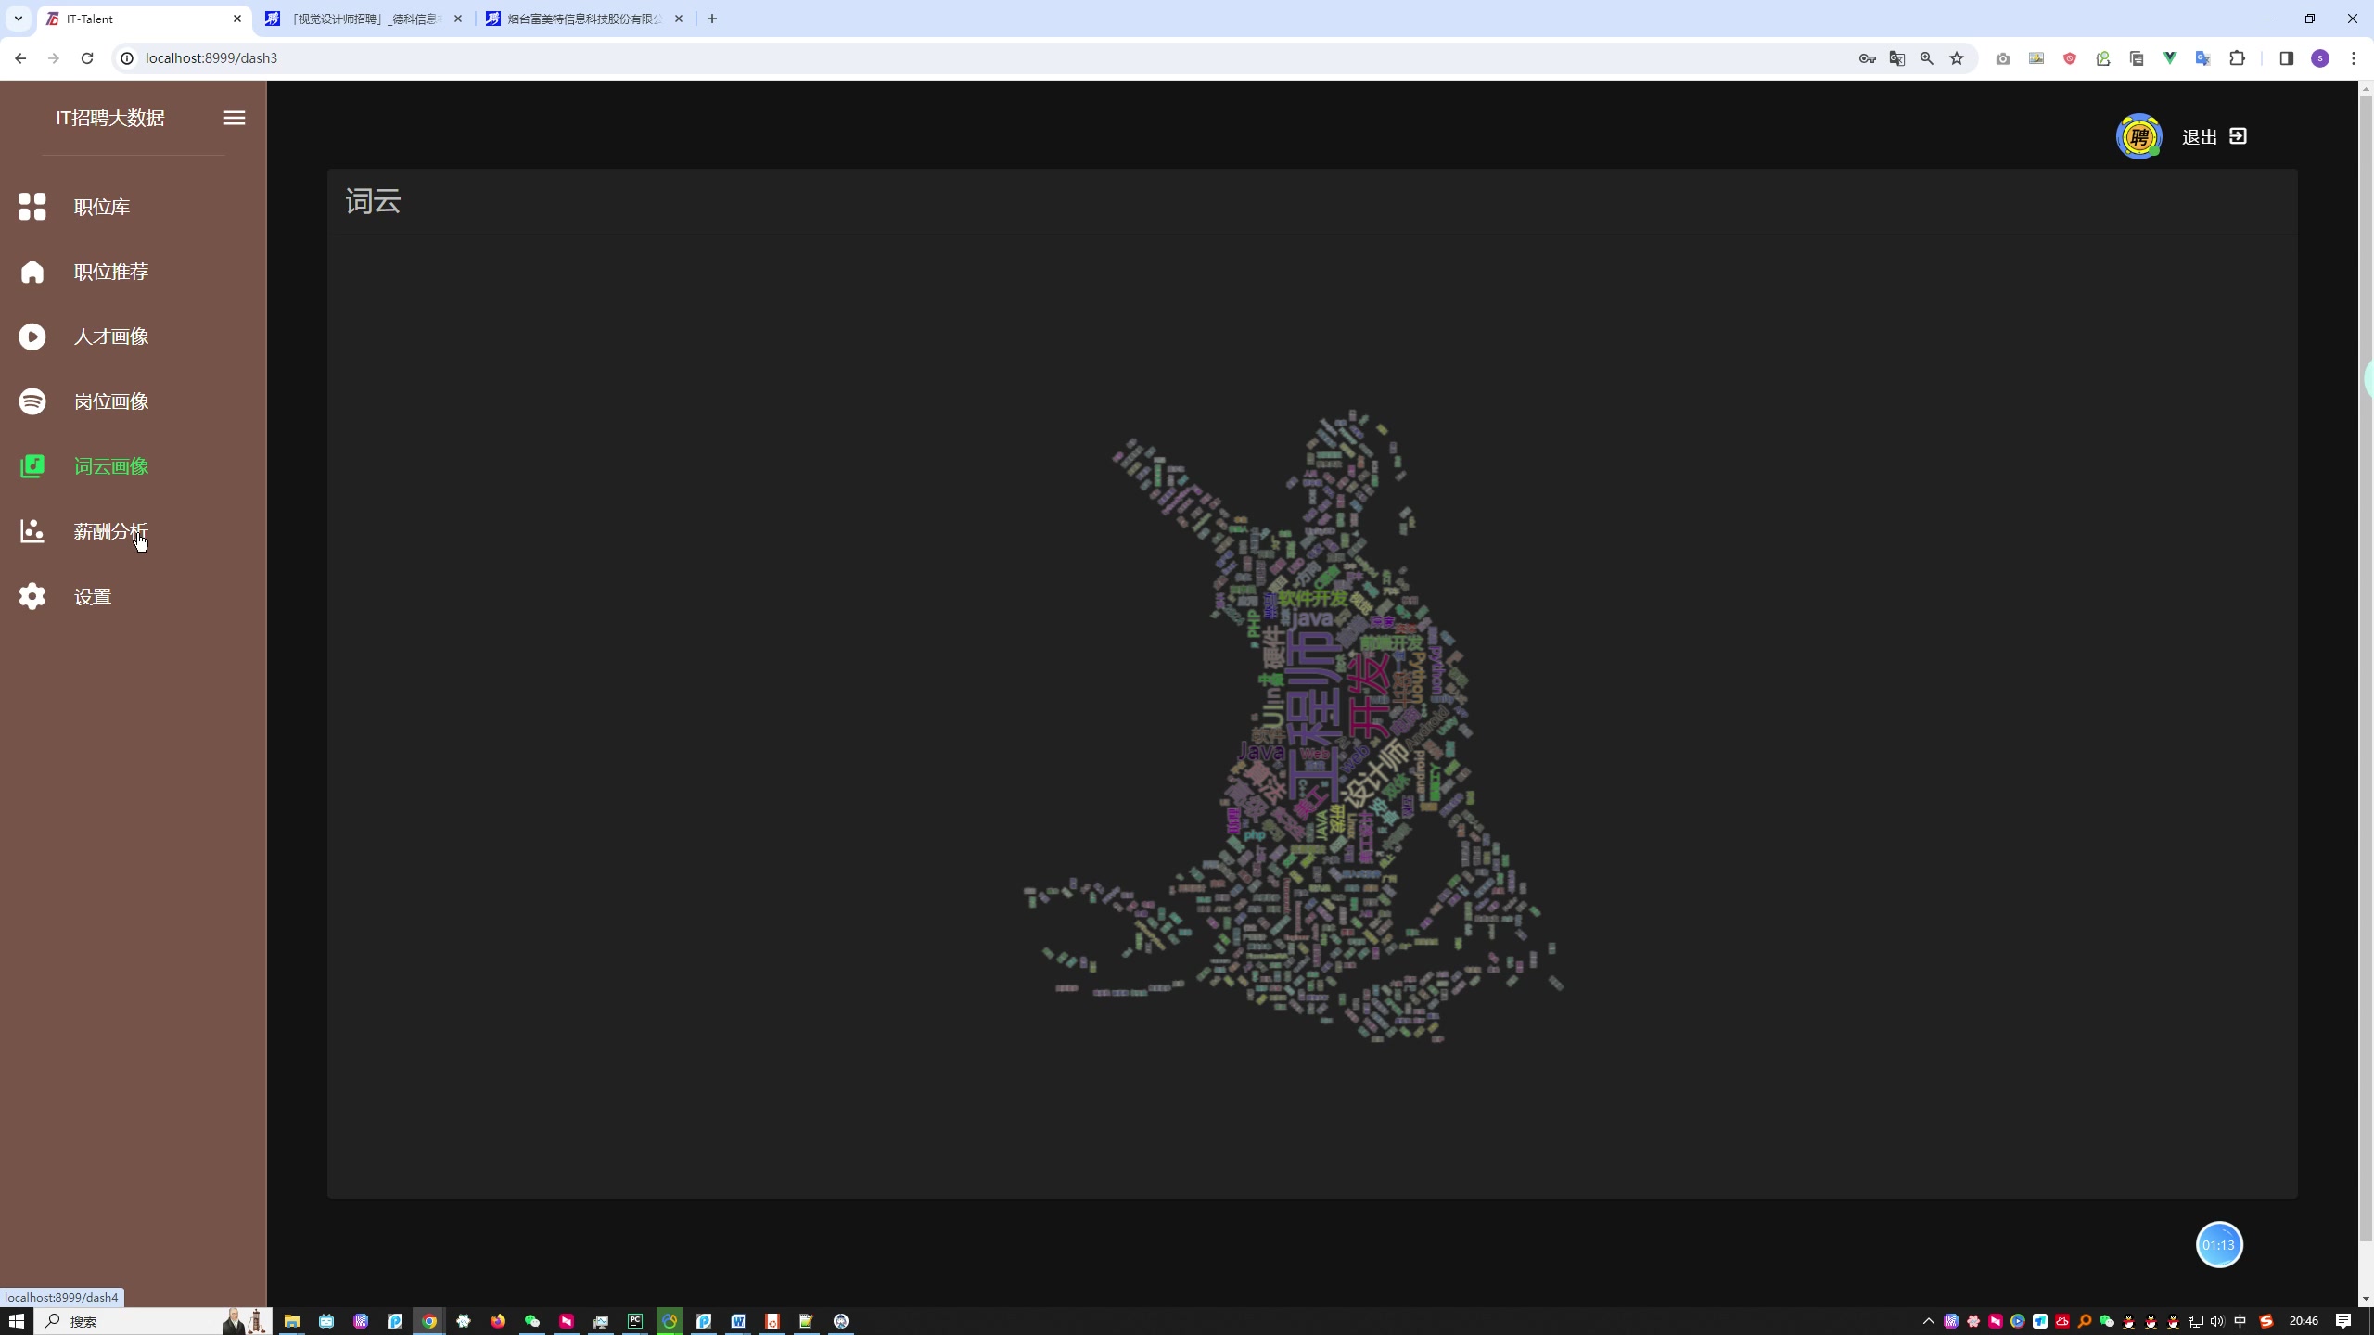Show hidden system tray icons chevron

tap(1929, 1321)
